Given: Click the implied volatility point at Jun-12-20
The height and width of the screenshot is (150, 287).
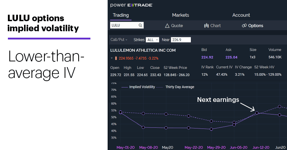Looking at the screenshot, I should (257, 113).
